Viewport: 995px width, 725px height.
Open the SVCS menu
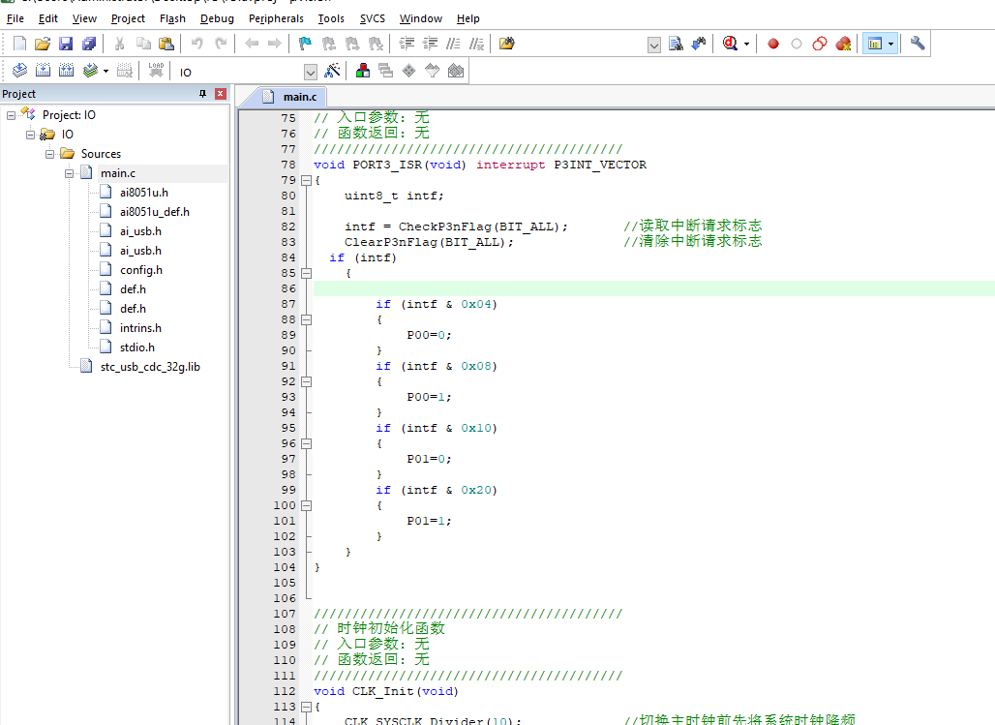point(373,18)
